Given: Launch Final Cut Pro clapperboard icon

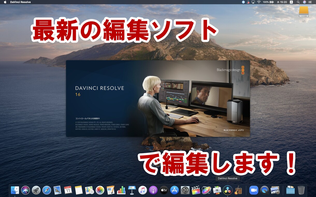Looking at the screenshot, I should coord(196,190).
